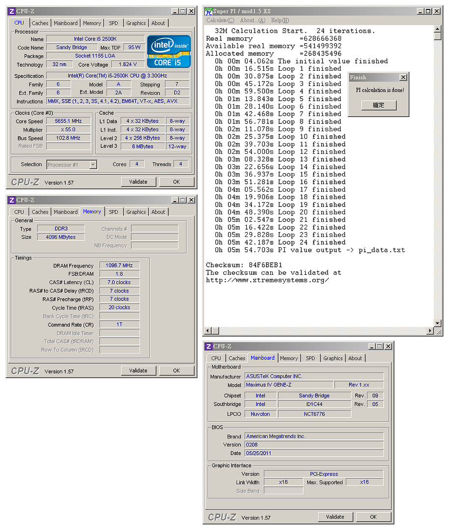The image size is (450, 531).
Task: Click the Super PI horizontal scrollbar left arrow
Action: (208, 330)
